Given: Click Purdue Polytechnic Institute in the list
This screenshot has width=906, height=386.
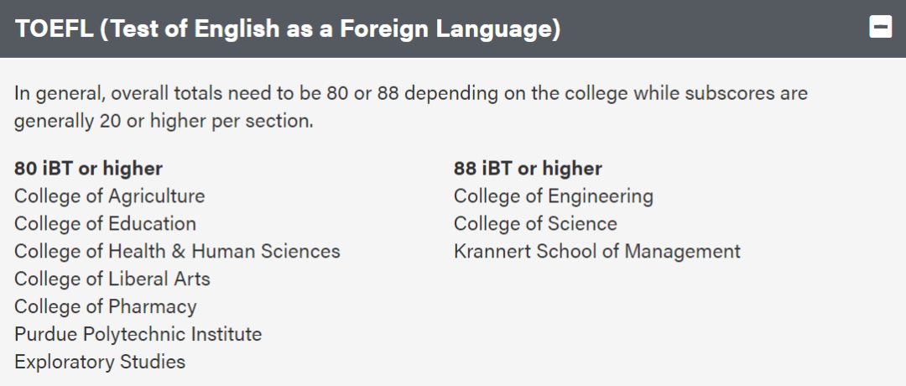Looking at the screenshot, I should coord(138,334).
